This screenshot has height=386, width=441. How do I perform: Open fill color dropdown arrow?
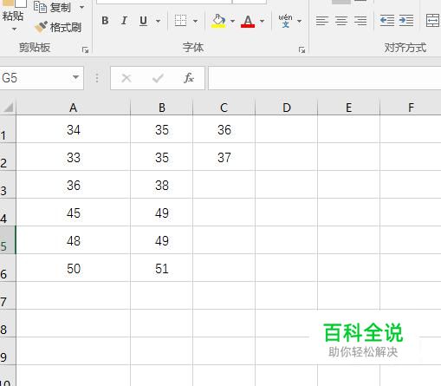[232, 21]
